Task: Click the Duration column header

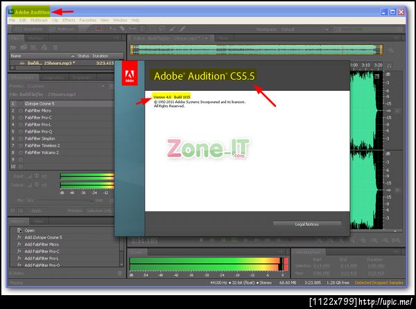Action: click(x=101, y=56)
